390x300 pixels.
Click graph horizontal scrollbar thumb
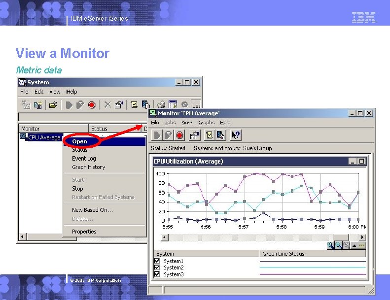click(x=341, y=237)
